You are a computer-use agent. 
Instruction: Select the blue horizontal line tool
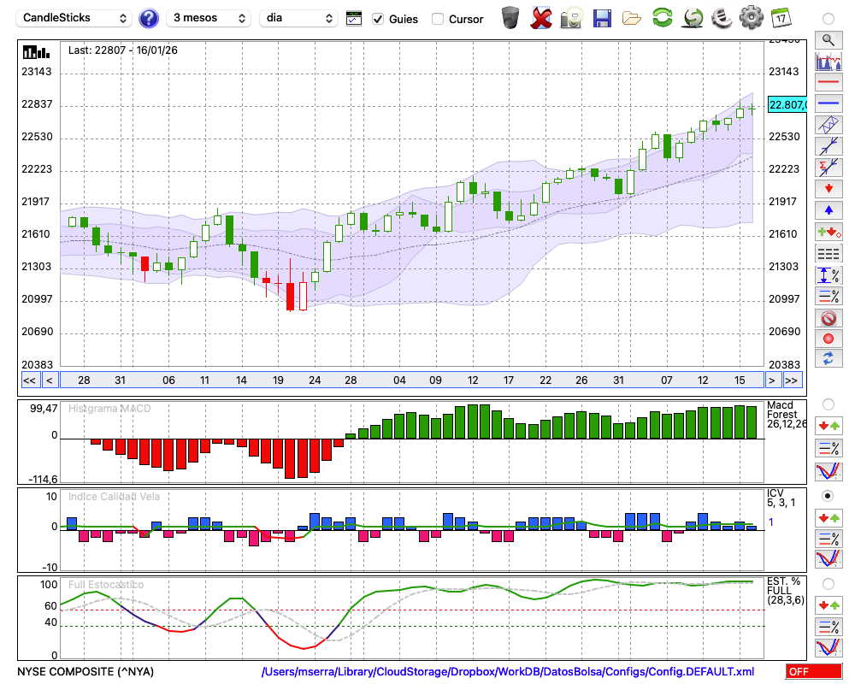[828, 103]
